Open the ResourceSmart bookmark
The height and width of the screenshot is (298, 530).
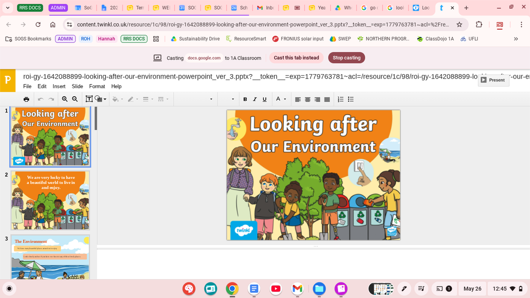246,39
